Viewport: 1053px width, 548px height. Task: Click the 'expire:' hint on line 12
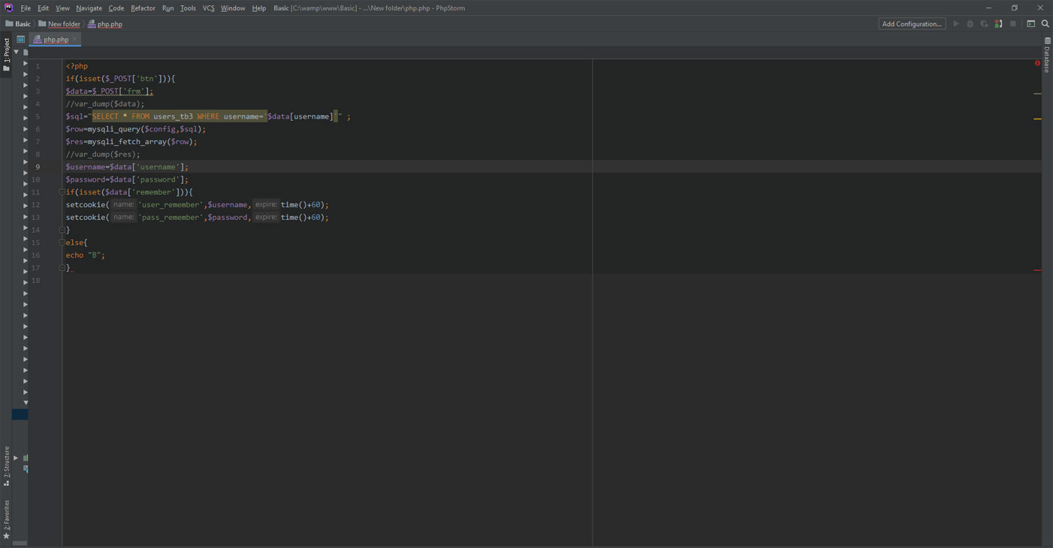(x=266, y=205)
